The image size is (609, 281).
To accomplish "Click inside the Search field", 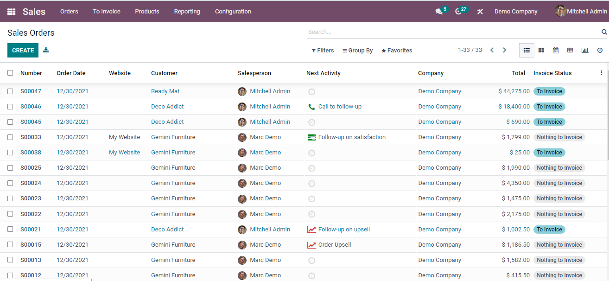I will [x=417, y=32].
